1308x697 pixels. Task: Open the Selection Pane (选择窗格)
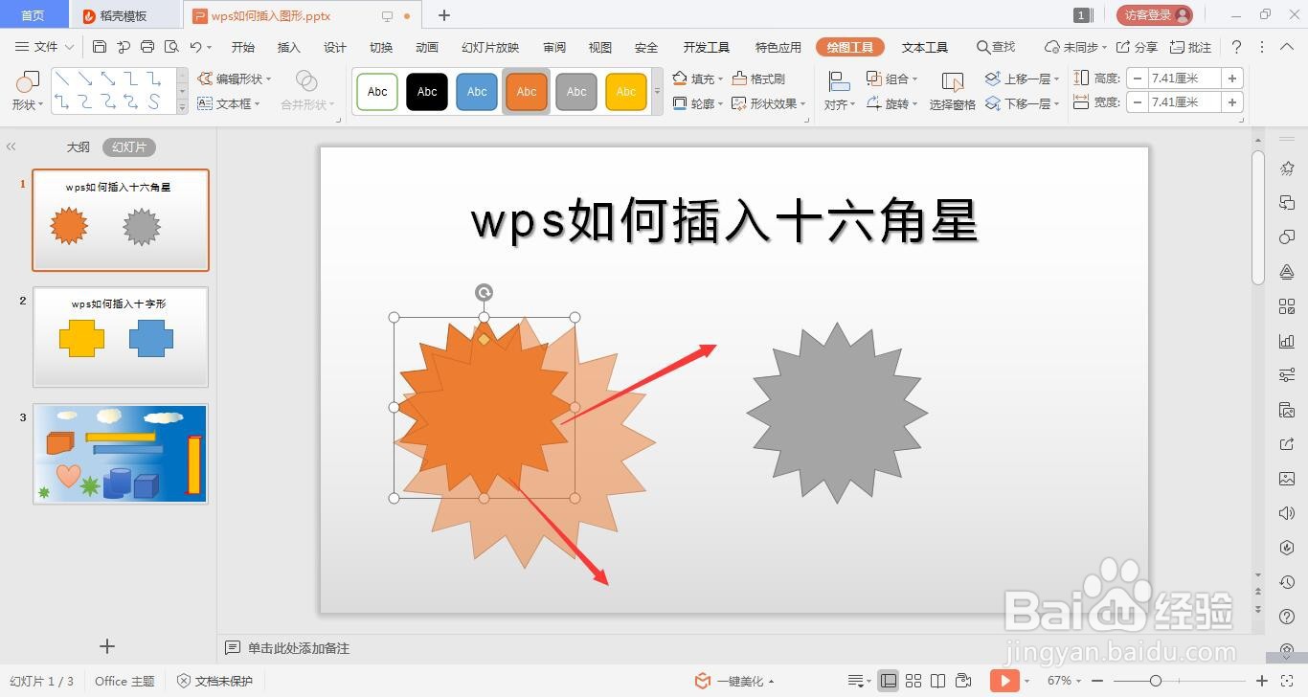tap(952, 91)
